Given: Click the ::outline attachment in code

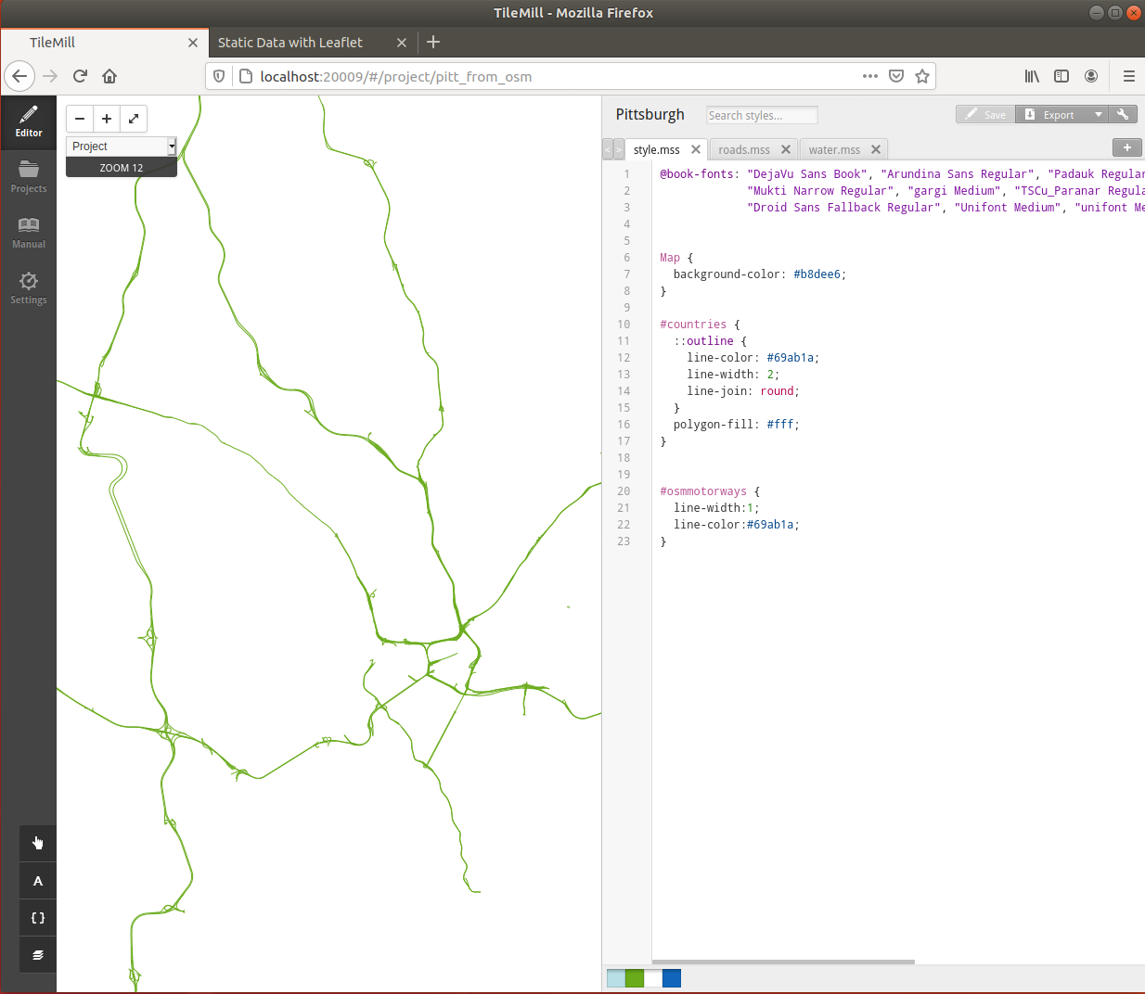Looking at the screenshot, I should tap(703, 341).
